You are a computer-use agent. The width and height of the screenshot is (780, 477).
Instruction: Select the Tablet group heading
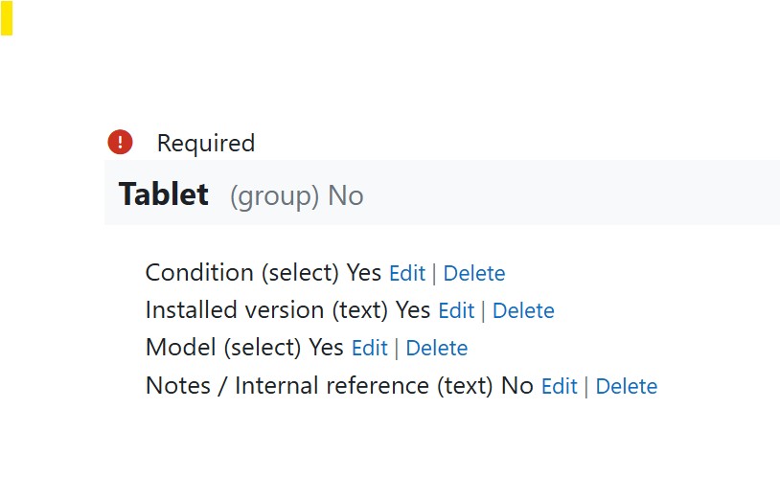coord(163,194)
